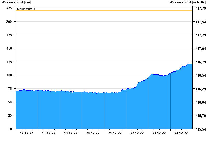Screen dimensions: 208x143
Task: Click the 21.12.22 date label
Action: click(115, 133)
